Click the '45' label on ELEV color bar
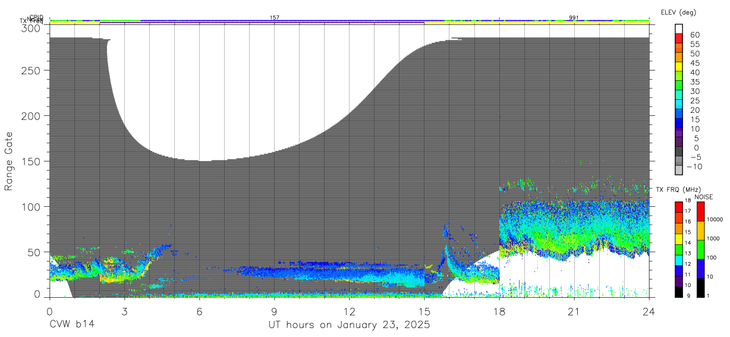Screen dimensions: 730x337 click(x=694, y=63)
